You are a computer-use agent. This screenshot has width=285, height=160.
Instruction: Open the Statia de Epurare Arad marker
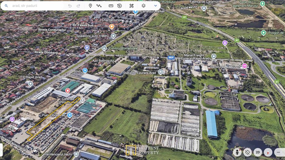(160, 72)
